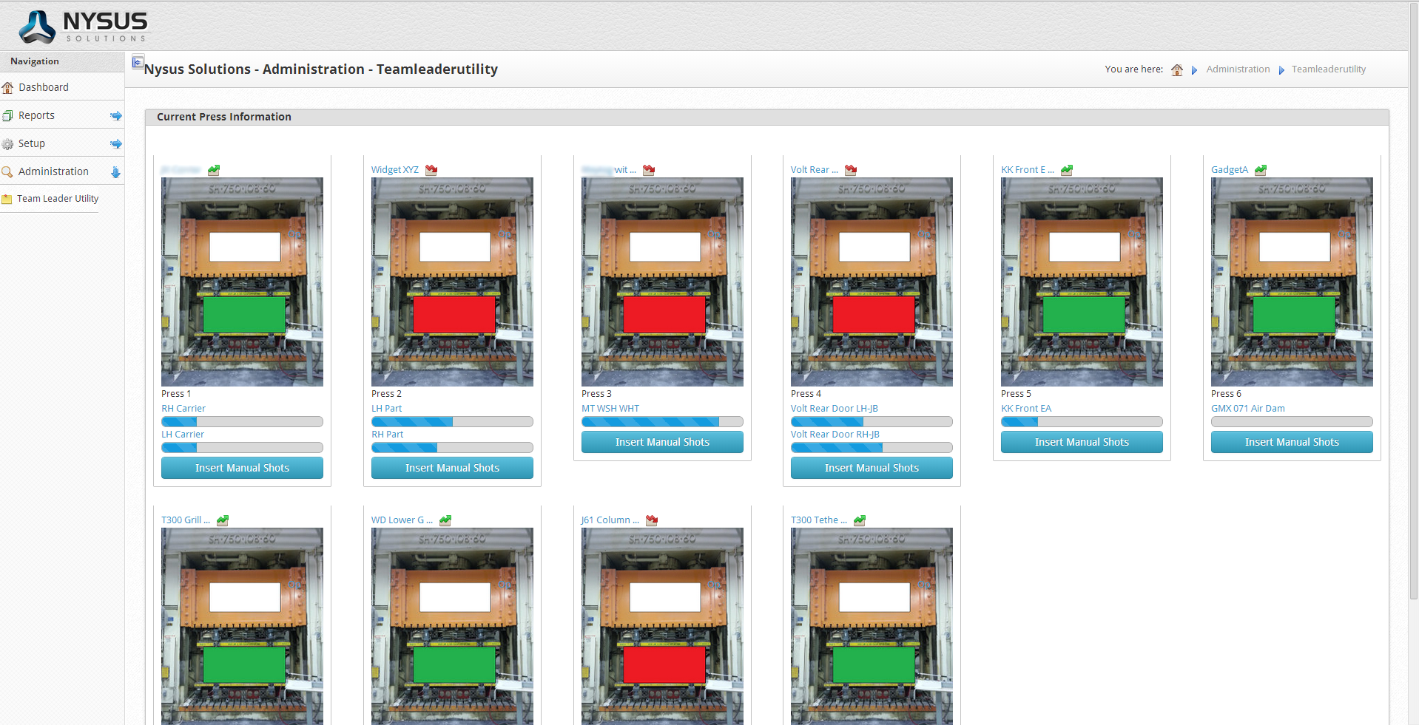Click the MT WSH WHT progress bar

tap(661, 422)
